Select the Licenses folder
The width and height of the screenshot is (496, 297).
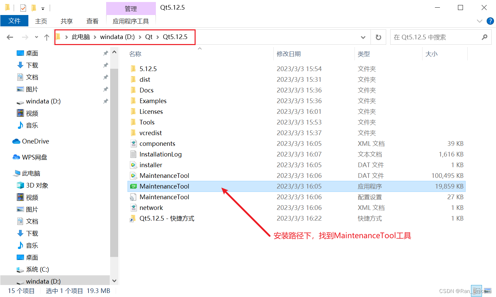pos(151,111)
